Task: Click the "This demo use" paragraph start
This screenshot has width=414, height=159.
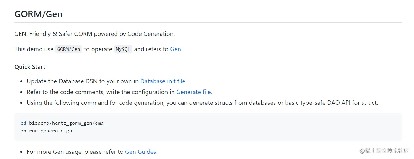Action: pos(34,49)
